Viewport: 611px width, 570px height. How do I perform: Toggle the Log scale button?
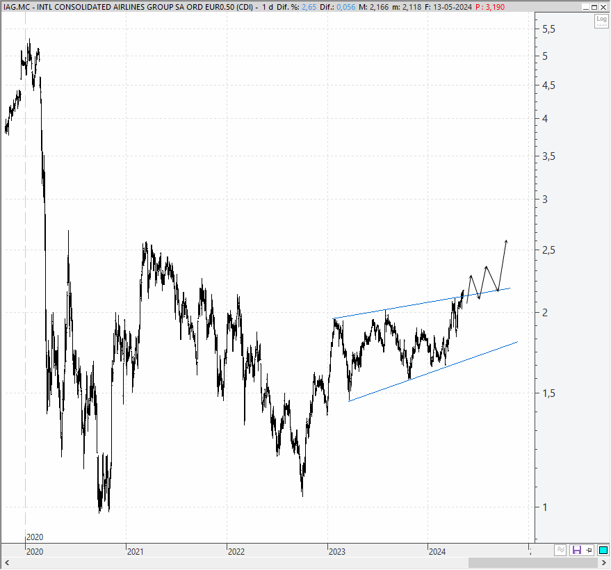pyautogui.click(x=601, y=21)
